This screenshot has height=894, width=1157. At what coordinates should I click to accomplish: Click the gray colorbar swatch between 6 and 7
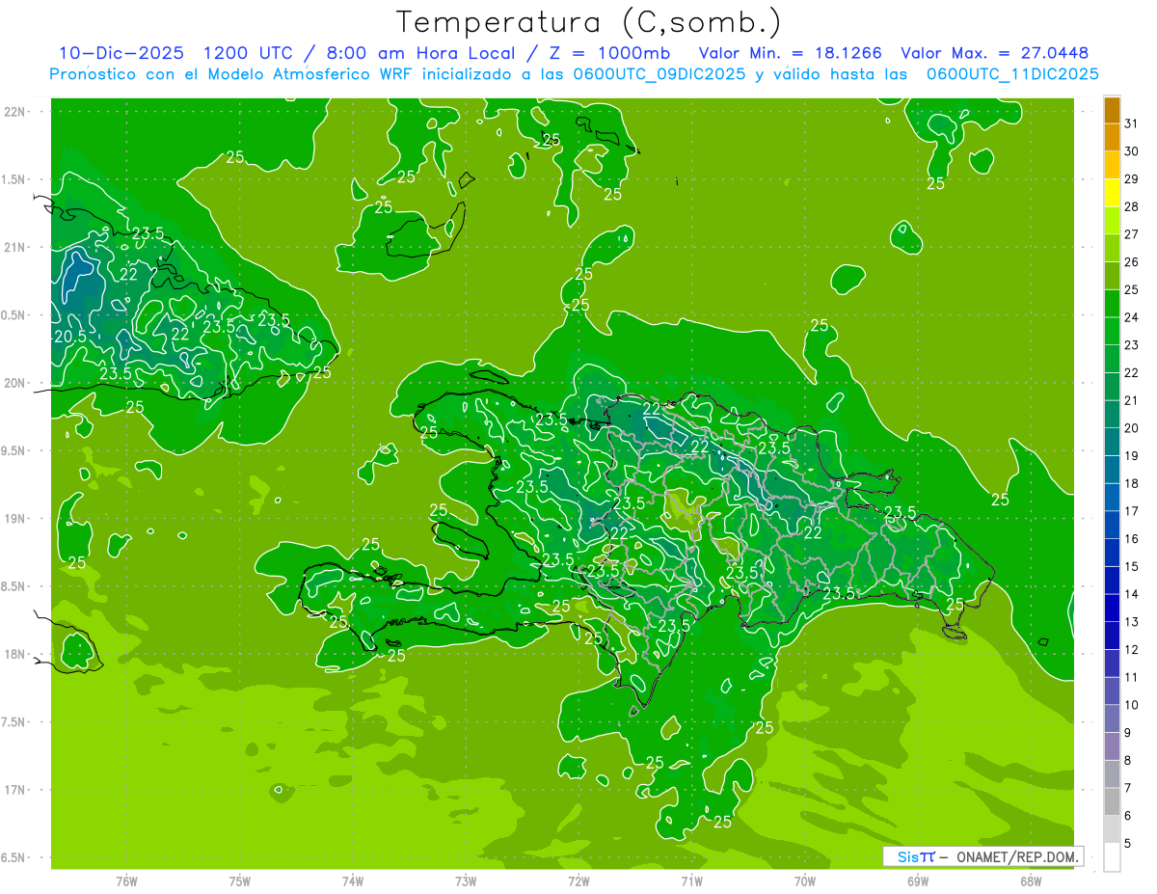1112,801
